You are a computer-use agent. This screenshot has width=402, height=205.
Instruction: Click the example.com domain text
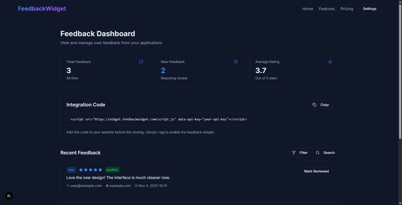tap(120, 186)
